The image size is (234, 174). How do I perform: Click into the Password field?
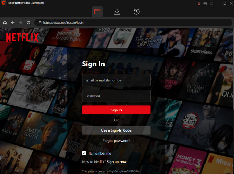pyautogui.click(x=116, y=96)
